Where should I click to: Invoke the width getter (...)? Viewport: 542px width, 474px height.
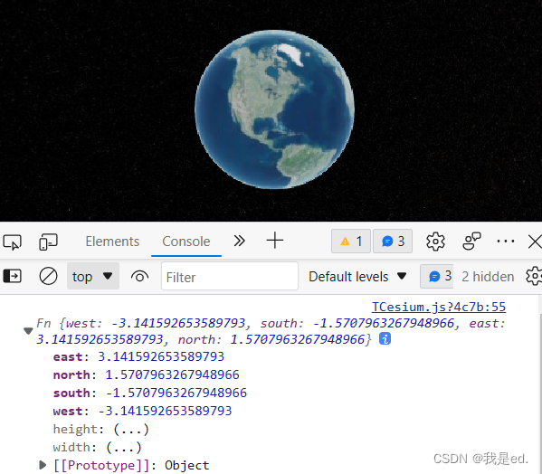[x=124, y=448]
